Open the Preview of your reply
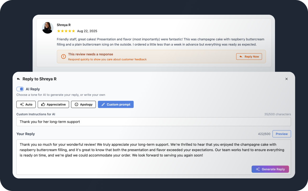 282,134
